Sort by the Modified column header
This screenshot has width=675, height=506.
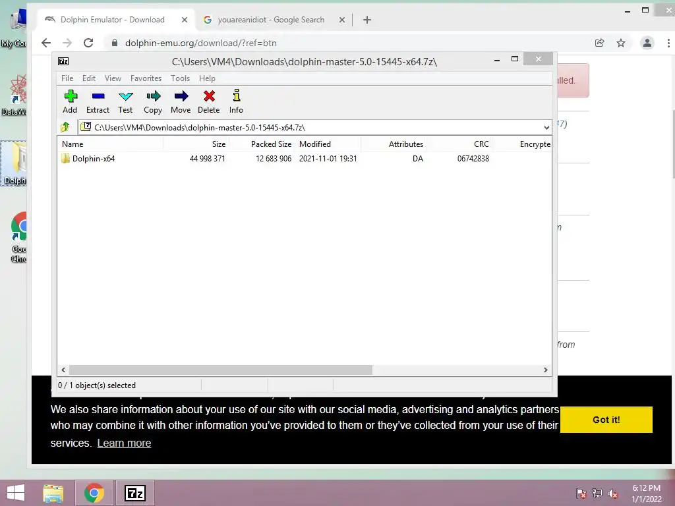328,144
